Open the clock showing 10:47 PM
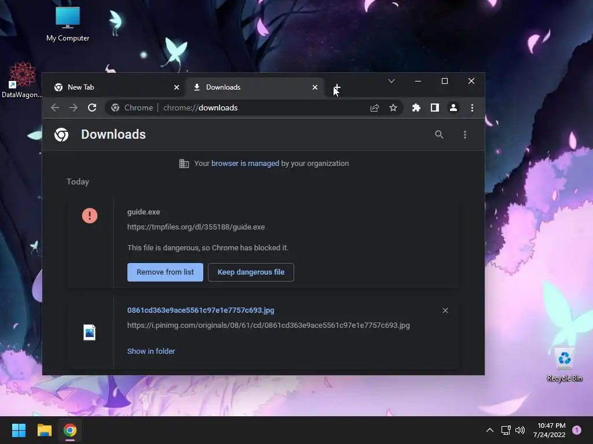The height and width of the screenshot is (444, 593). click(x=550, y=430)
